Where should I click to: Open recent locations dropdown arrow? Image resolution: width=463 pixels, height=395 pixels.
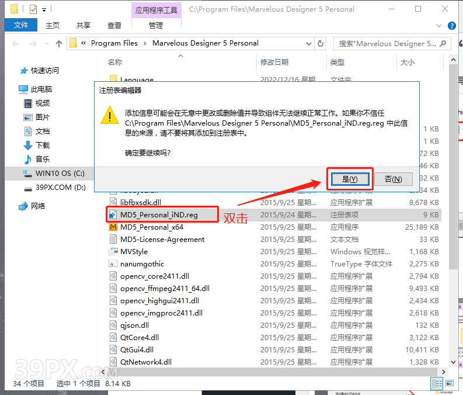pos(47,44)
